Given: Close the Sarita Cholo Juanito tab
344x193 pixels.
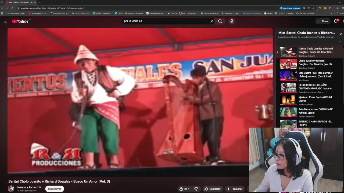Looking at the screenshot, I should coord(35,2).
